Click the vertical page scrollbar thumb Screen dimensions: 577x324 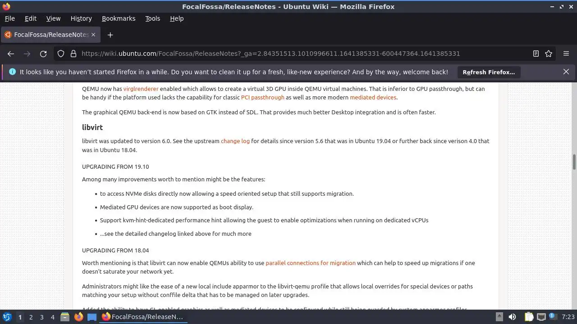click(x=574, y=162)
